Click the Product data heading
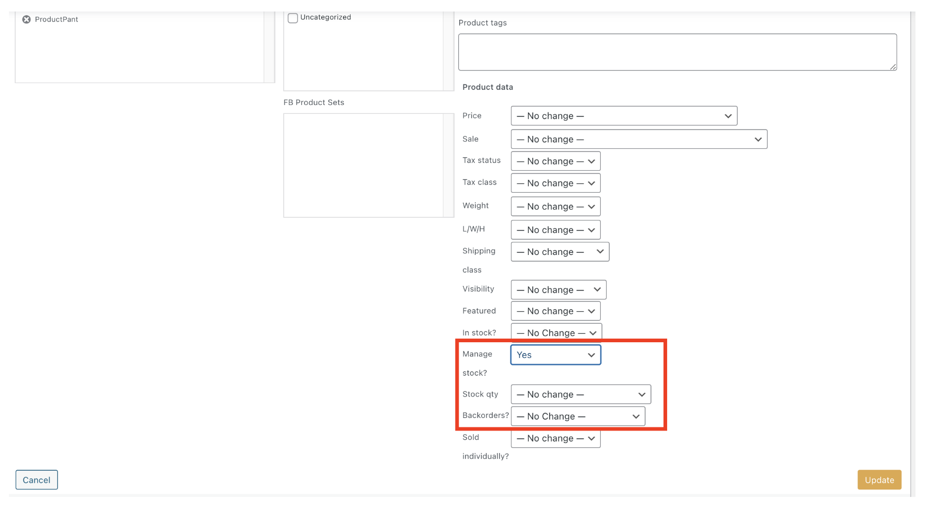 [487, 87]
